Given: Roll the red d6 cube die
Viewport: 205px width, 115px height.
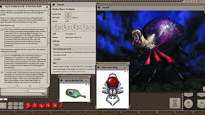Looking at the screenshot, I should pos(55,106).
